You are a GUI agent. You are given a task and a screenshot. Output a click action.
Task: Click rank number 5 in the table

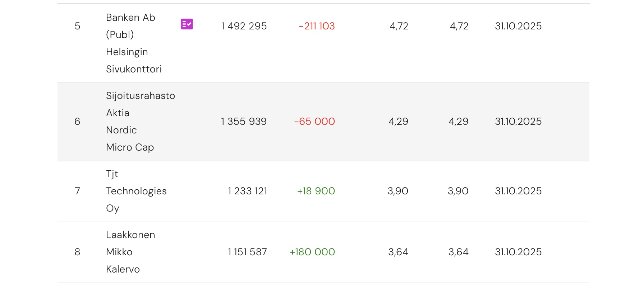coord(77,26)
